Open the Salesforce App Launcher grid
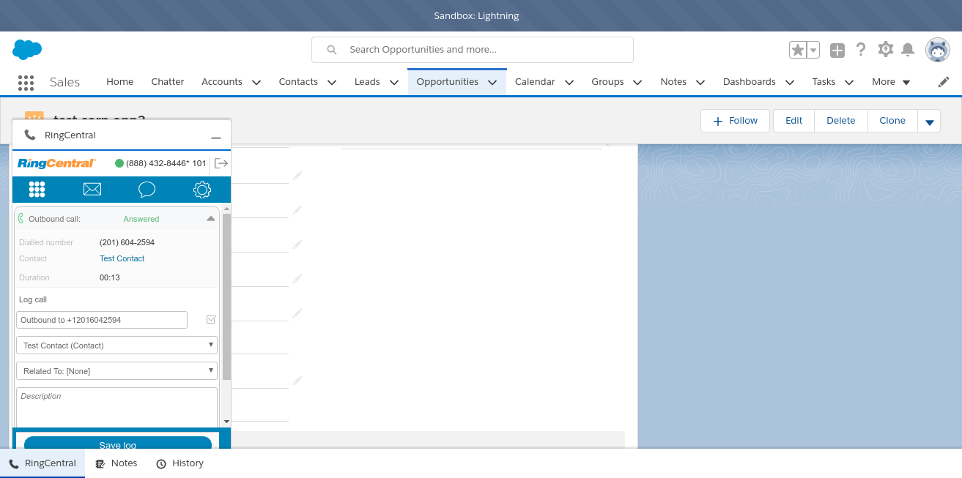 (x=26, y=82)
